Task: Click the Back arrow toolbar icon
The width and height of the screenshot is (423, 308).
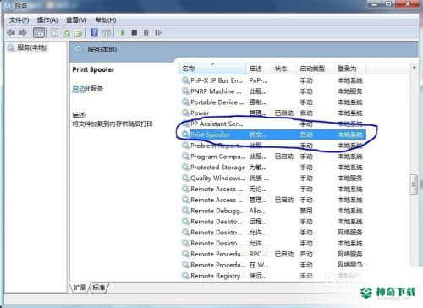Action: 11,33
